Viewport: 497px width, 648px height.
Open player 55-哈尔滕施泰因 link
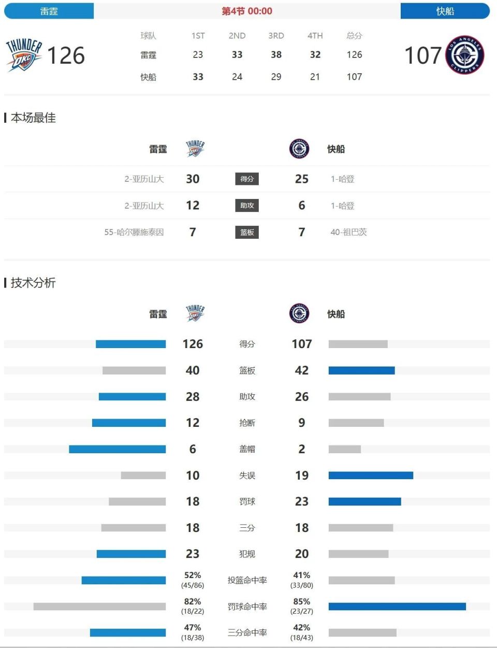[134, 233]
